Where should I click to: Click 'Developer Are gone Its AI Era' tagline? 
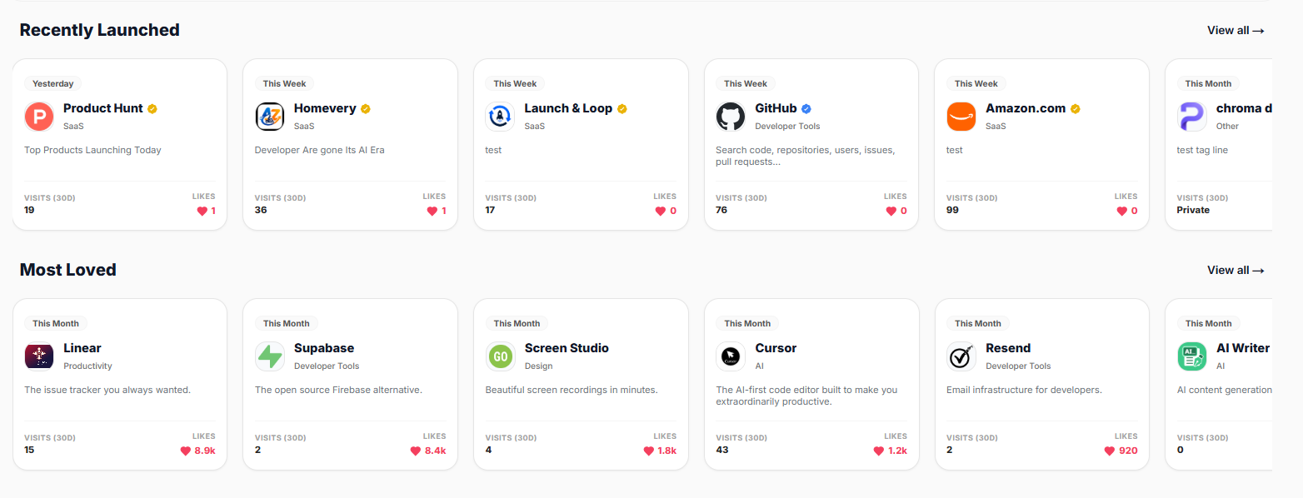click(x=320, y=150)
